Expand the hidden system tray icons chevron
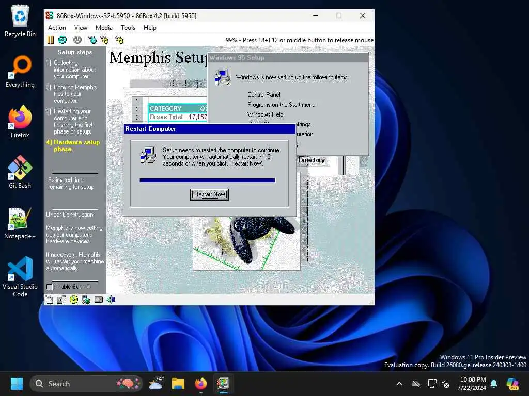Image resolution: width=529 pixels, height=396 pixels. (399, 384)
